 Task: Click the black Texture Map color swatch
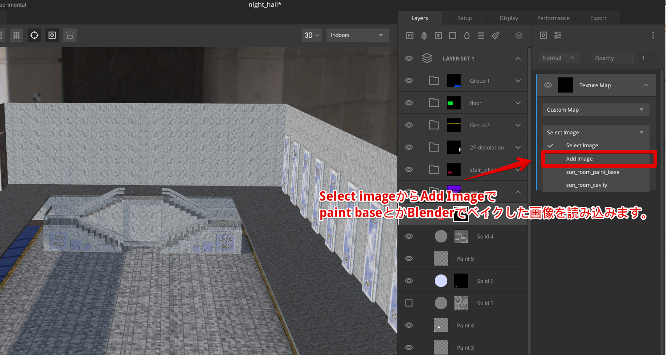pyautogui.click(x=565, y=85)
